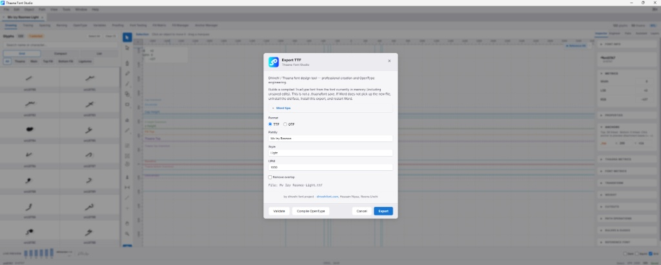Click the Family name input field

(330, 138)
